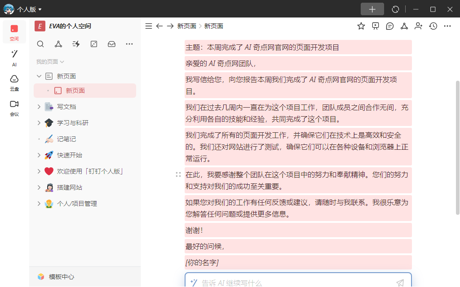Click the block drag handle beside 在此 paragraph

coord(178,174)
